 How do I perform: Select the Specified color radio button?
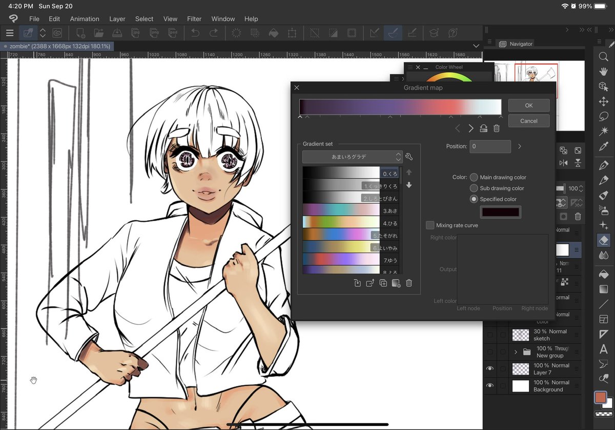[x=473, y=199]
